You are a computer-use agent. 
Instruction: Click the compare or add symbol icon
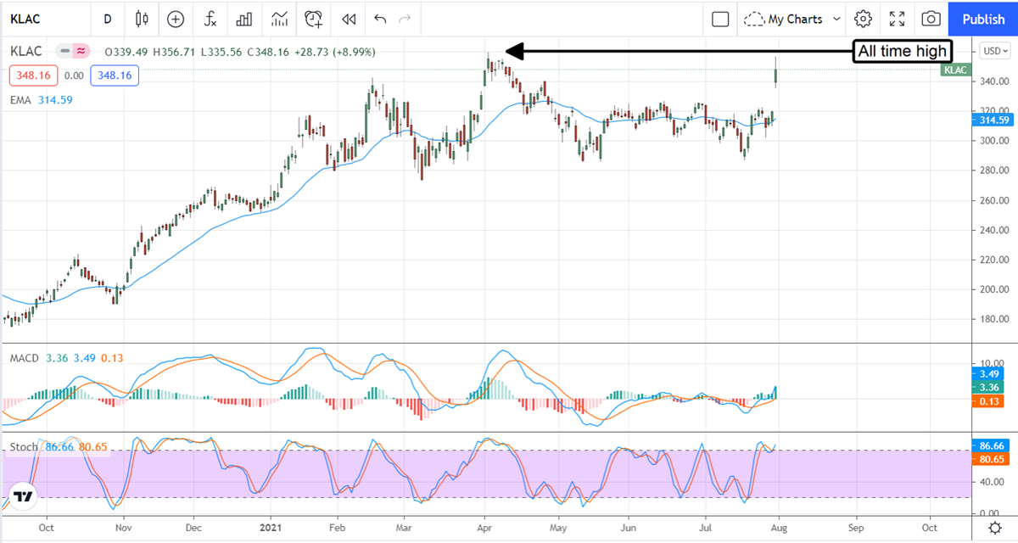[176, 19]
